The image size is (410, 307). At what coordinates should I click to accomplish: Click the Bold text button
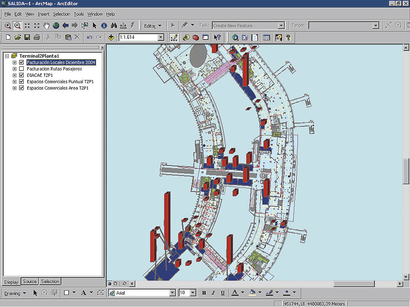[204, 293]
